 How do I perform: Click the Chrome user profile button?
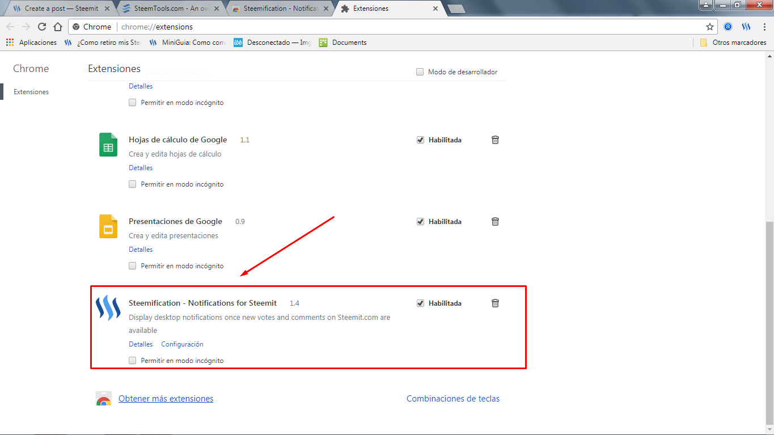pos(706,5)
